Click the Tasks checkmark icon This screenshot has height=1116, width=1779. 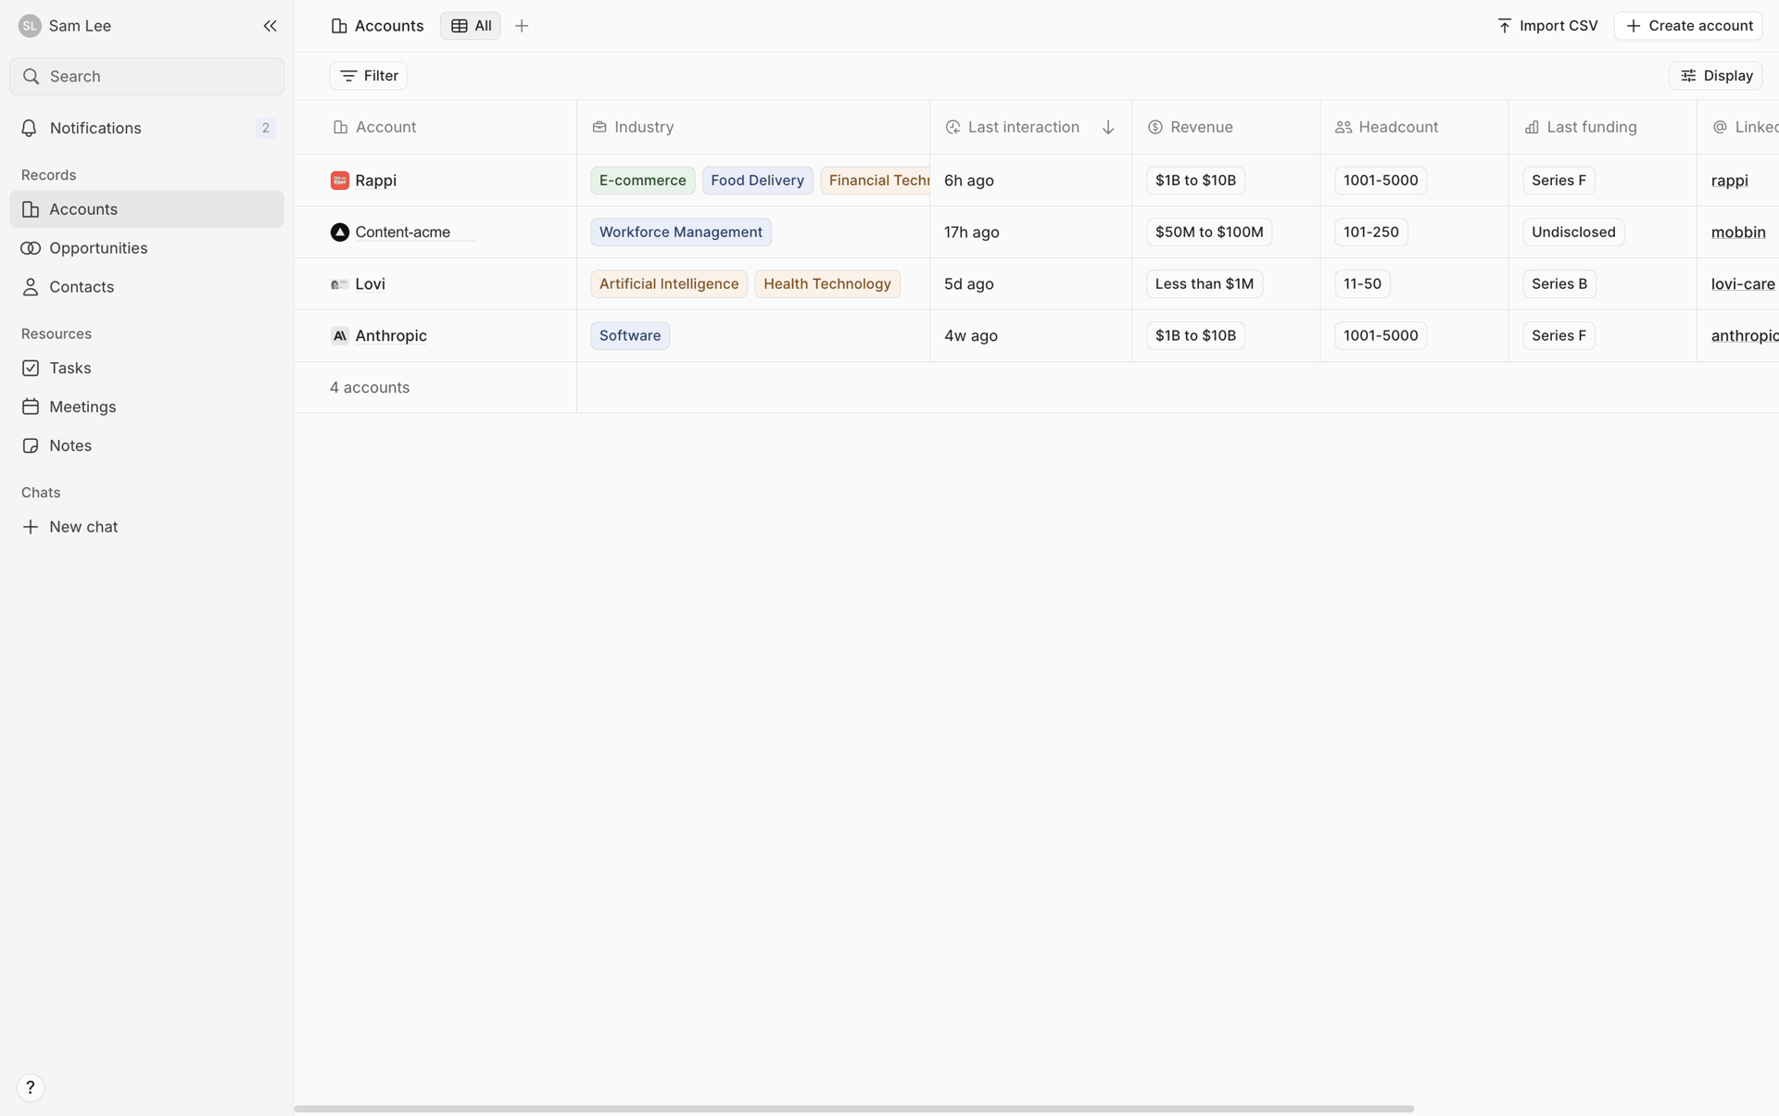31,368
